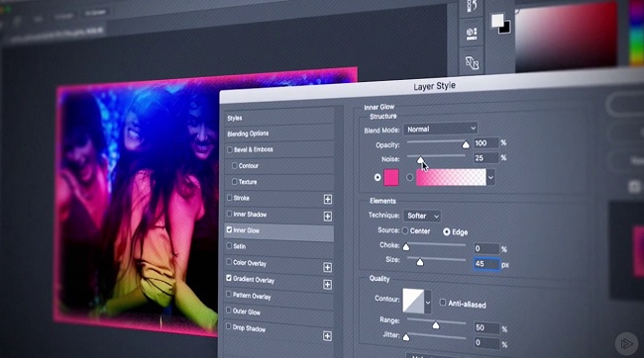Open the Technique Softer dropdown

point(422,216)
